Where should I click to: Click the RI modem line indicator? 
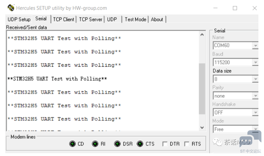coord(95,144)
